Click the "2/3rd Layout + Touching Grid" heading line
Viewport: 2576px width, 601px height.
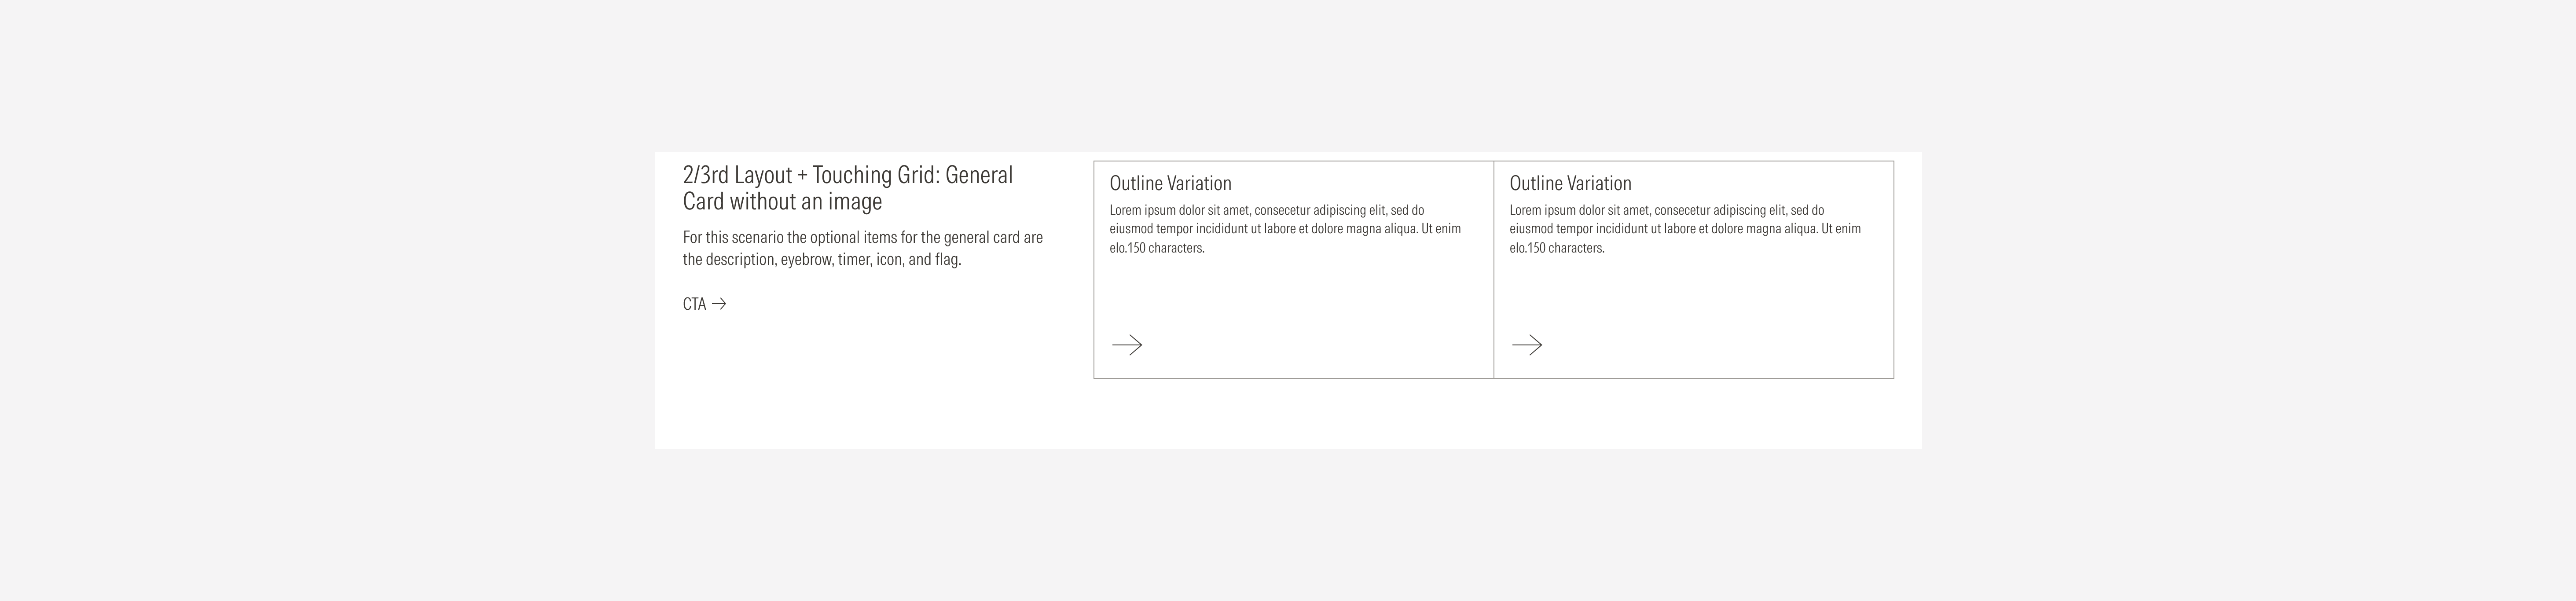[847, 175]
